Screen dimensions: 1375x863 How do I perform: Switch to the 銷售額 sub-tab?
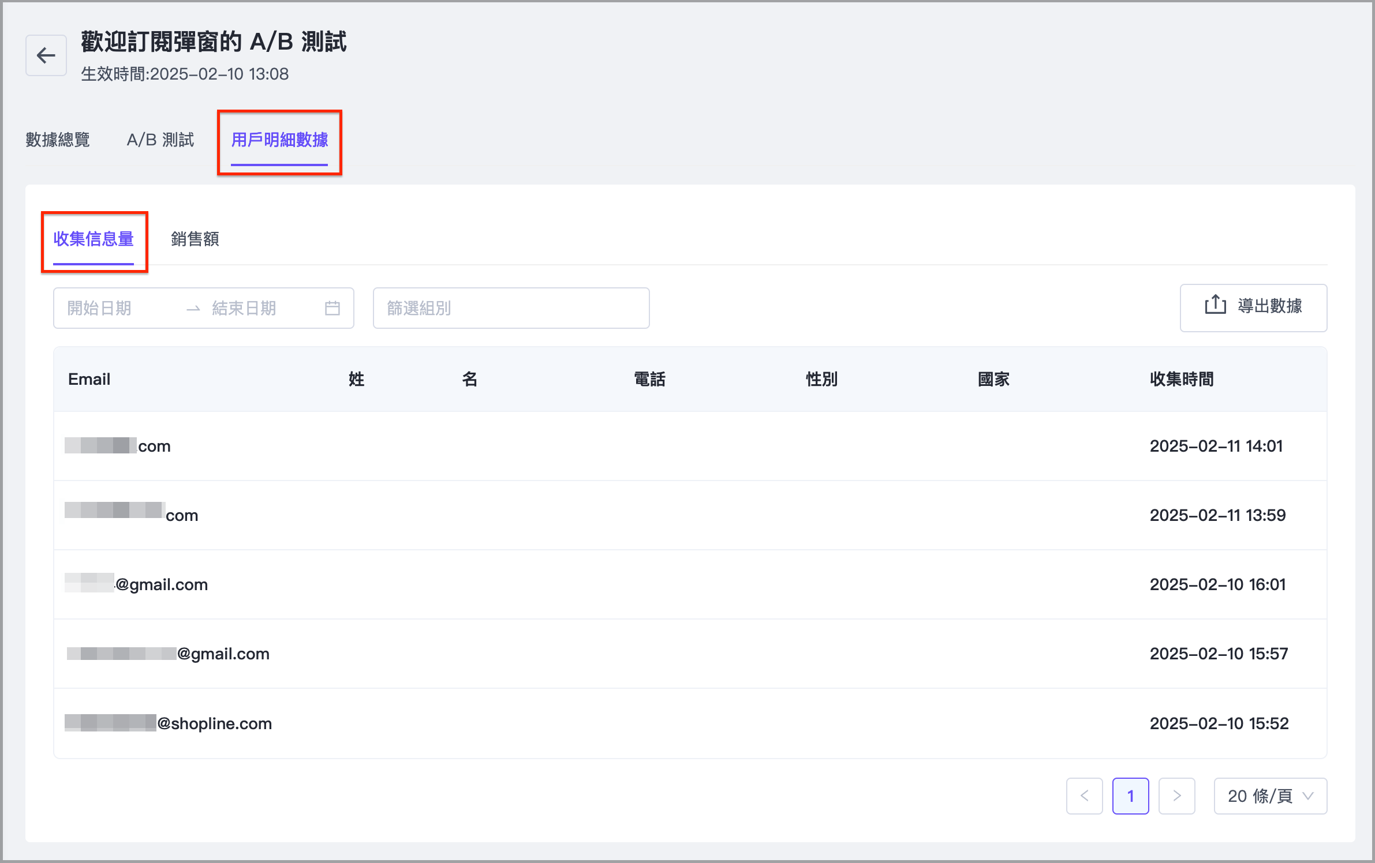point(195,239)
